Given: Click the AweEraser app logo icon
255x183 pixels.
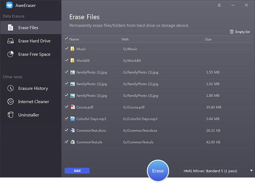Looking at the screenshot, I should (x=9, y=5).
